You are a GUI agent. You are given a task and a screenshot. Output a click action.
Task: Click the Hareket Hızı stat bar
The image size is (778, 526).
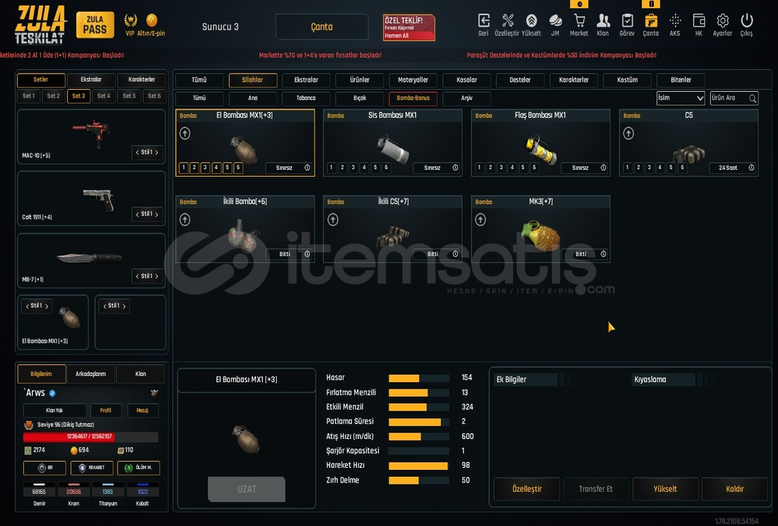(418, 466)
